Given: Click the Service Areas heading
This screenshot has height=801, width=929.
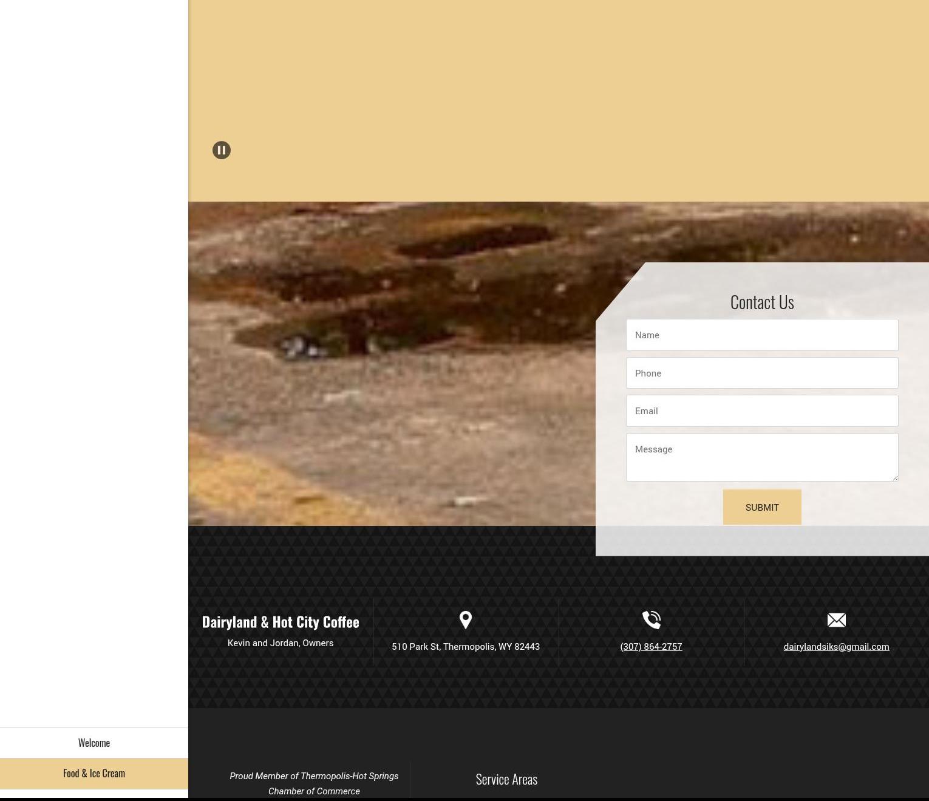Looking at the screenshot, I should (x=506, y=779).
